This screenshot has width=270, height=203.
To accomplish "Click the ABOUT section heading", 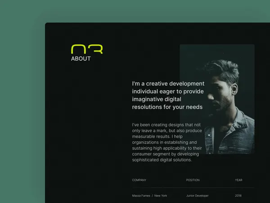I will pyautogui.click(x=81, y=59).
